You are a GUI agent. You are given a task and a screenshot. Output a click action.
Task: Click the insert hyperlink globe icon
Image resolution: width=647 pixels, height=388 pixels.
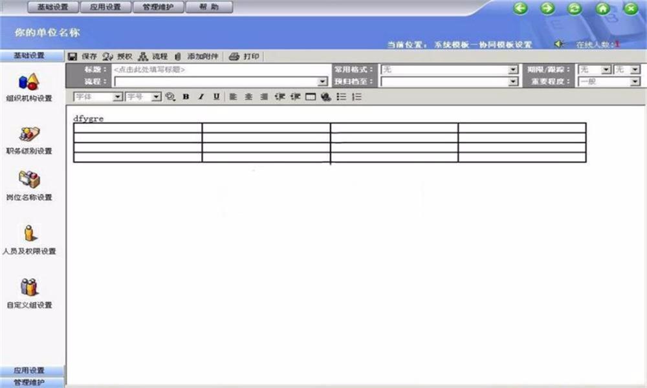pos(326,97)
